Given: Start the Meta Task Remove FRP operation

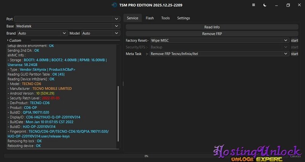Looking at the screenshot, I should point(294,54).
